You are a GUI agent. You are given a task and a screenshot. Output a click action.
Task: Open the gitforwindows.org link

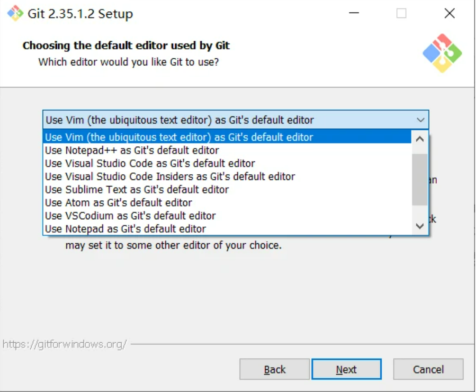(x=64, y=344)
